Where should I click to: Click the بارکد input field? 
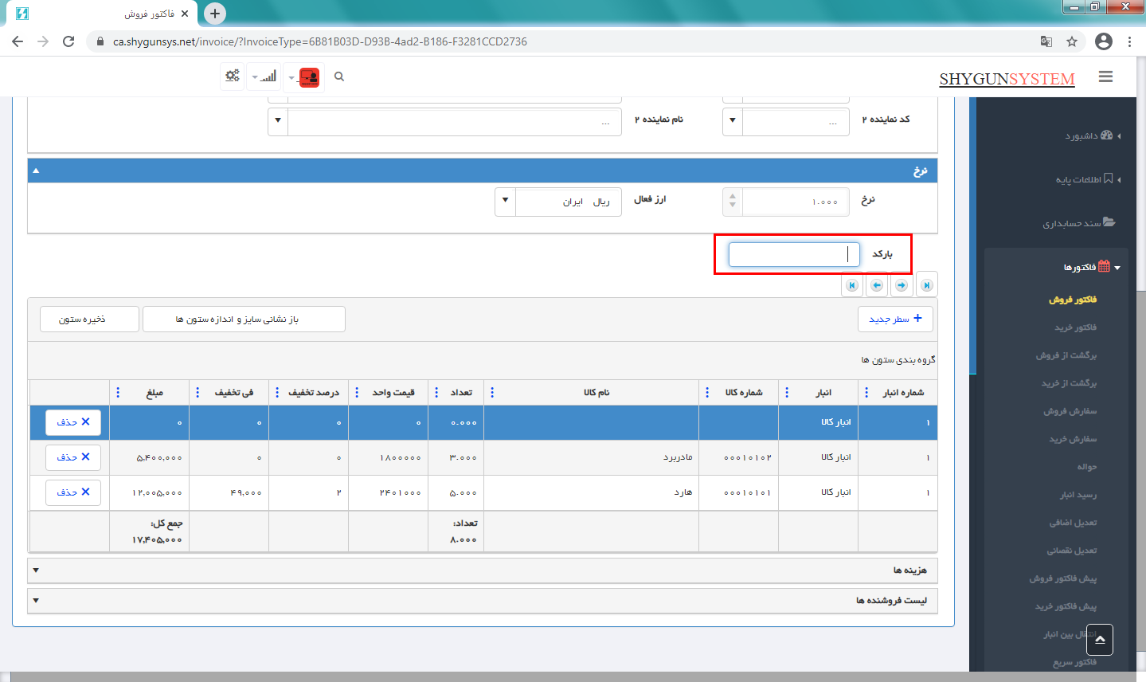(793, 254)
